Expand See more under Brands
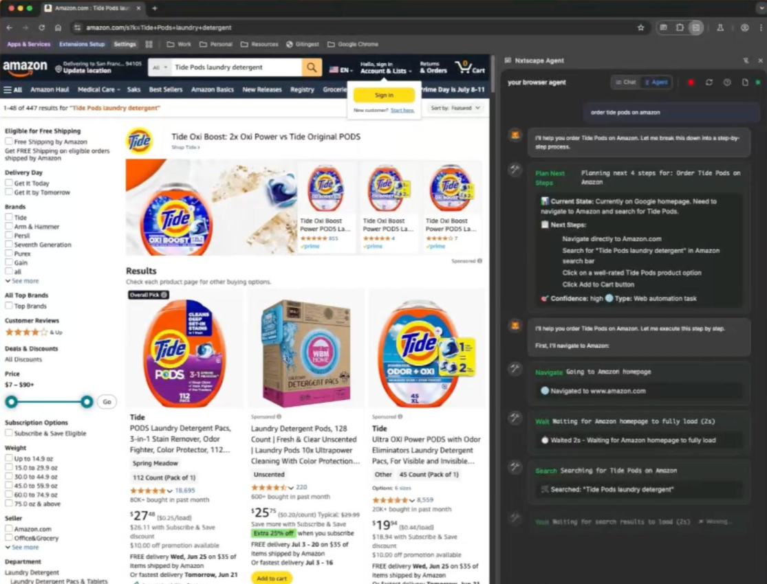 coord(22,281)
